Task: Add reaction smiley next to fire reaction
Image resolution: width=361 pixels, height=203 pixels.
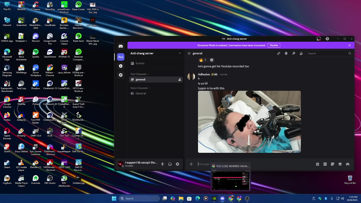Action: (x=212, y=60)
